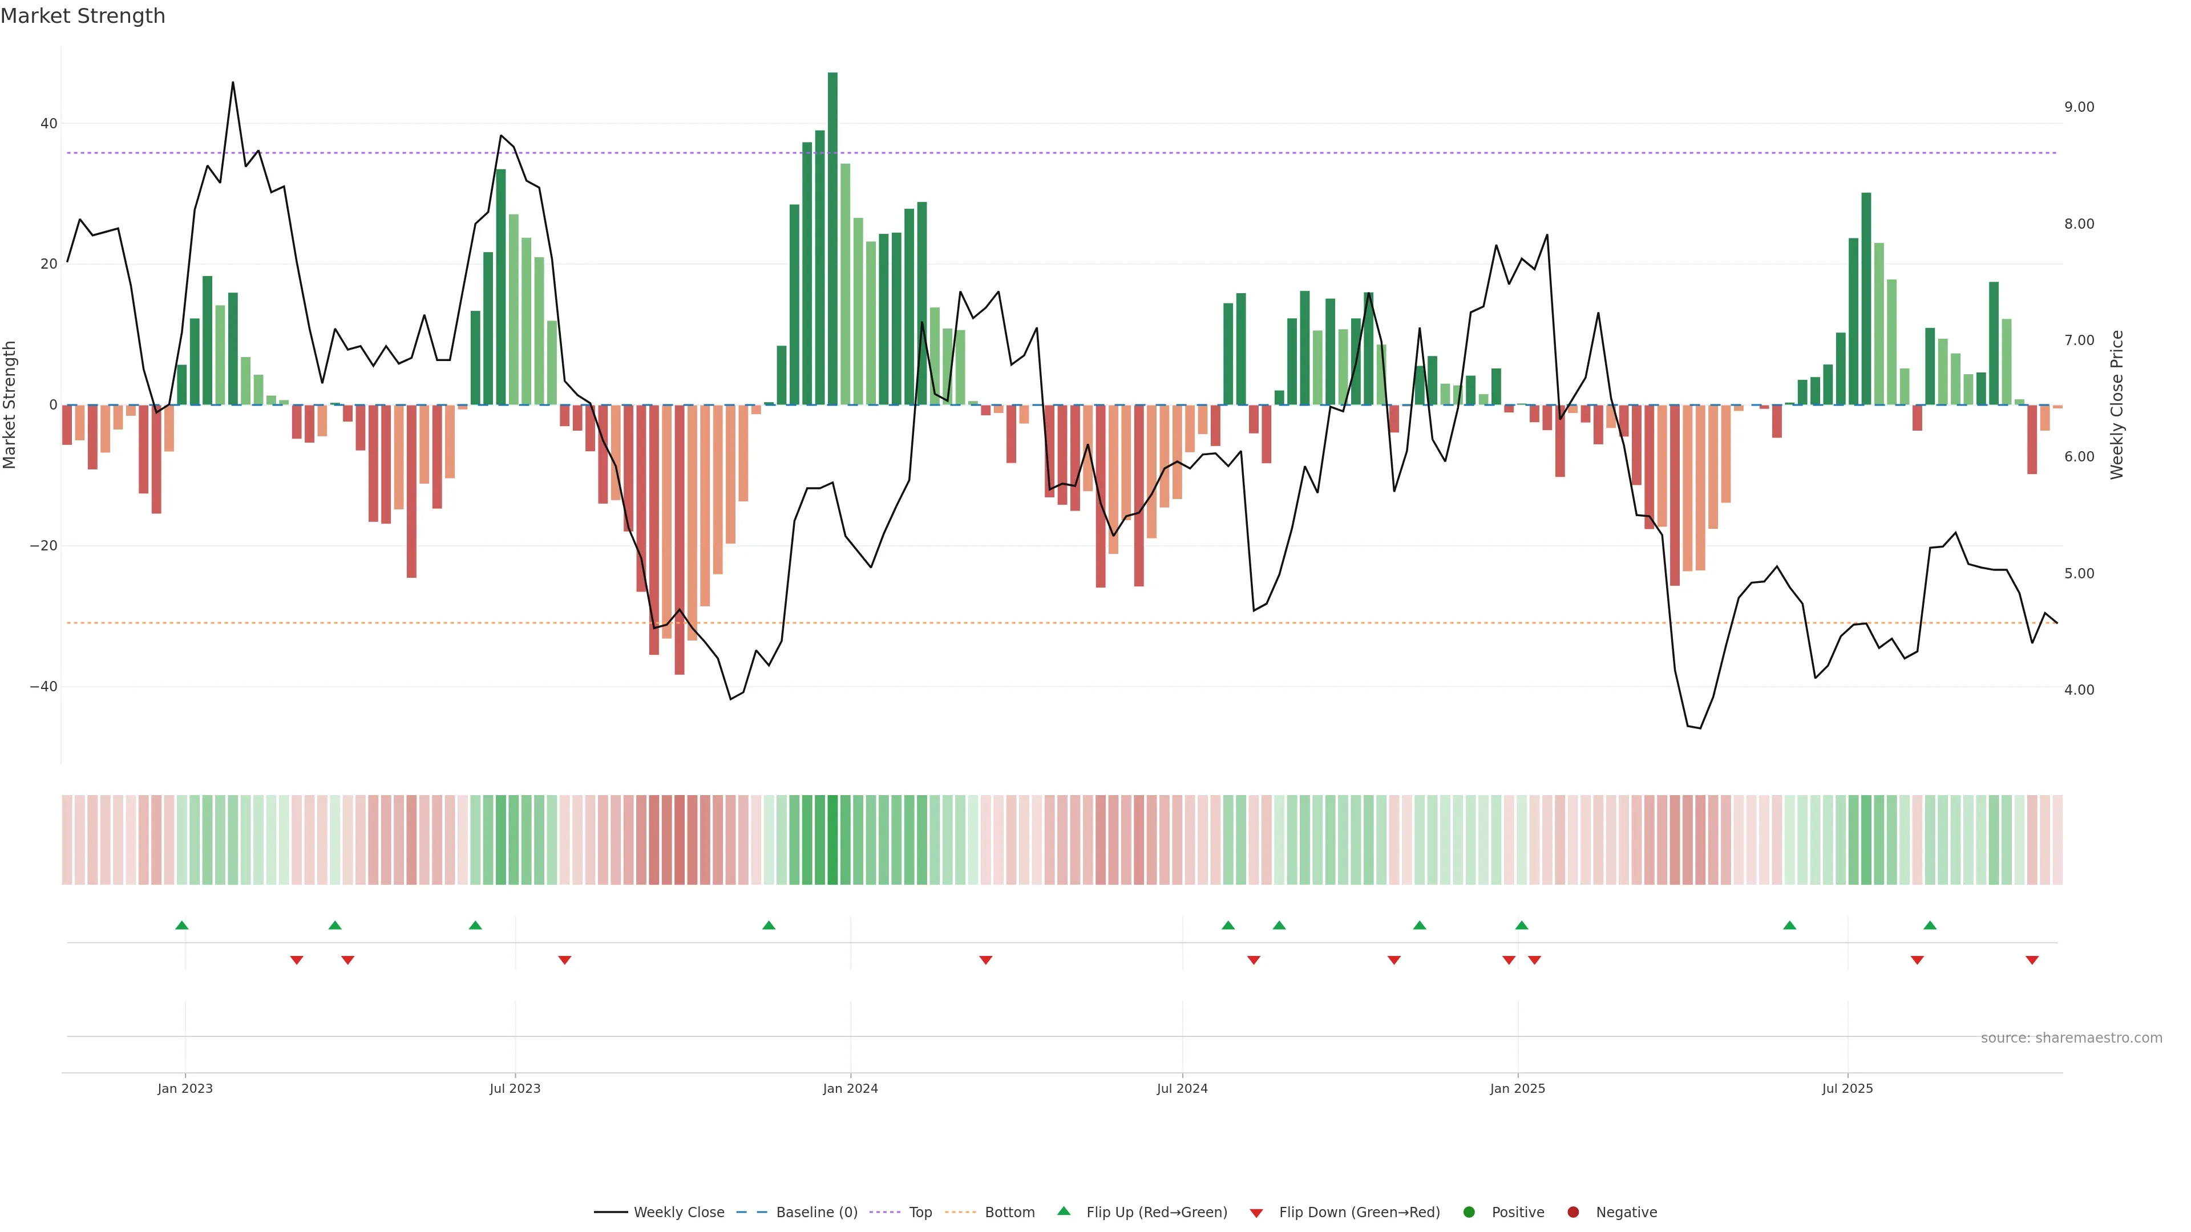
Task: Click the Market Strength chart title
Action: (x=83, y=16)
